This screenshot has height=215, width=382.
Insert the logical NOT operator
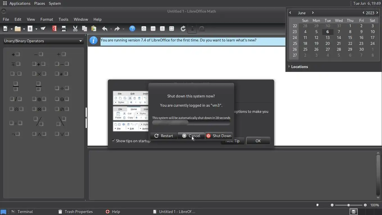coord(16,134)
